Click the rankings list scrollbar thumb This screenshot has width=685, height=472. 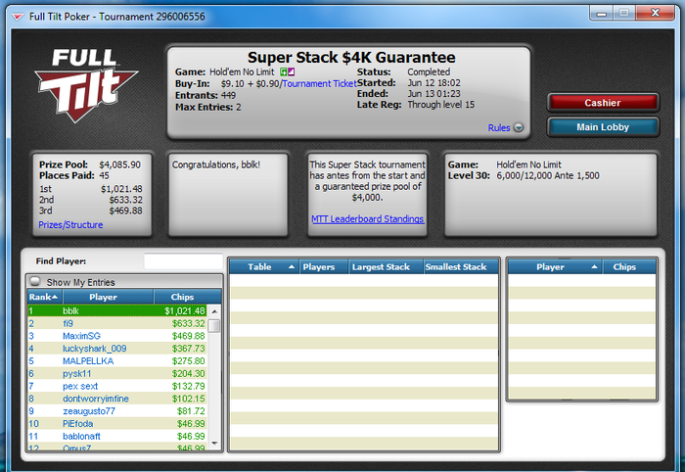(x=214, y=326)
